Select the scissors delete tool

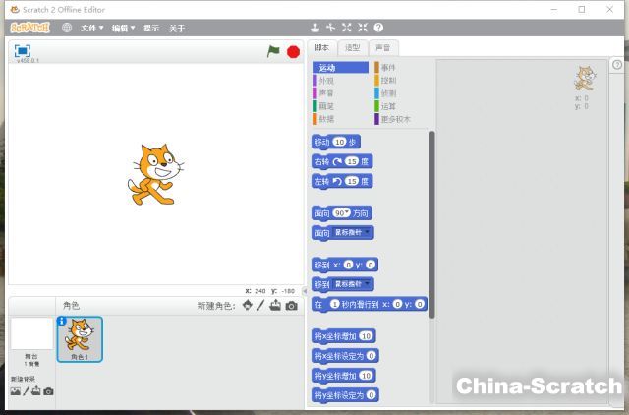(330, 28)
